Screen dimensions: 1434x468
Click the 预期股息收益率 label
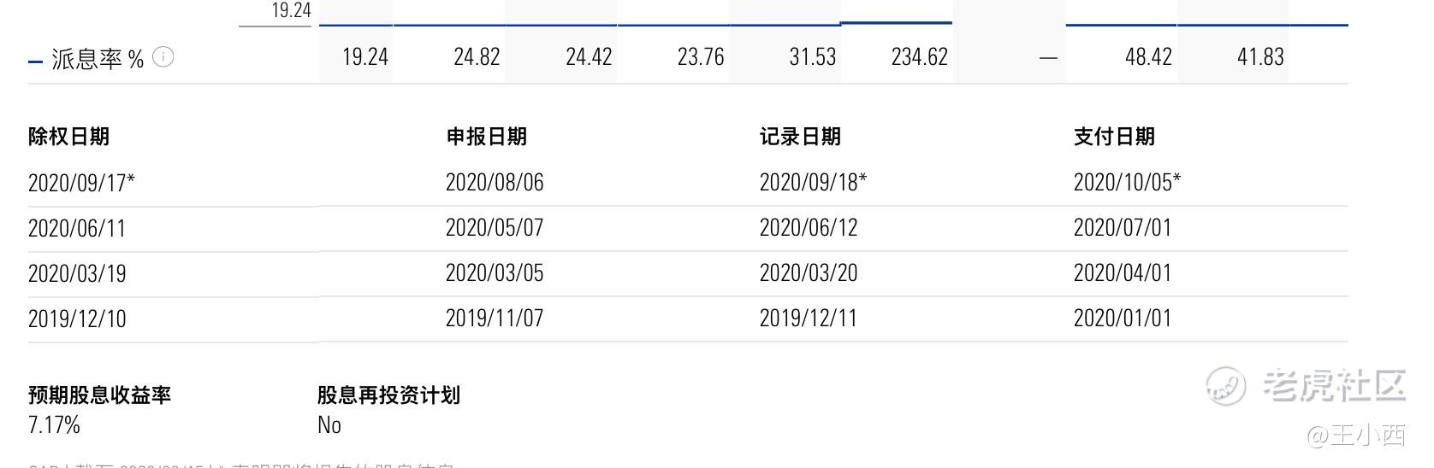point(99,395)
